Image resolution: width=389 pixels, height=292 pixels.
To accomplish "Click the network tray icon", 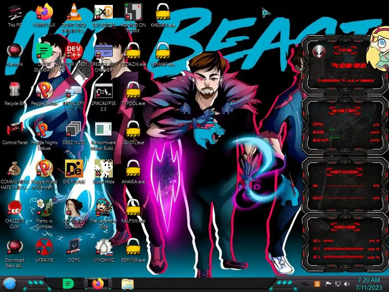I will click(x=337, y=284).
